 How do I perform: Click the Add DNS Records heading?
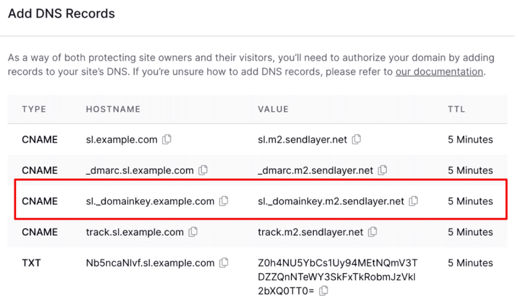click(x=61, y=14)
